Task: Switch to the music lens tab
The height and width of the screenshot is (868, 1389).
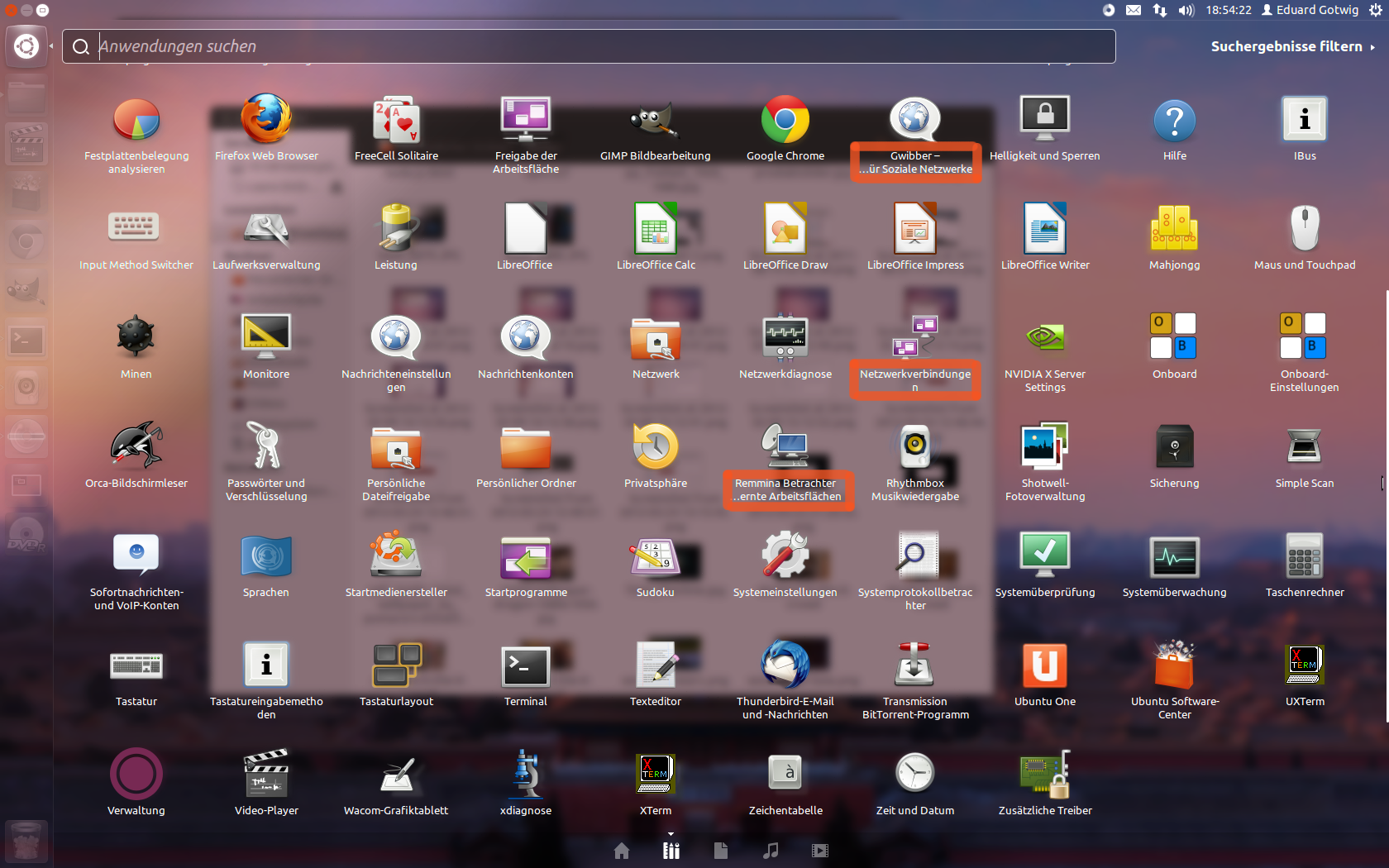Action: (x=771, y=851)
